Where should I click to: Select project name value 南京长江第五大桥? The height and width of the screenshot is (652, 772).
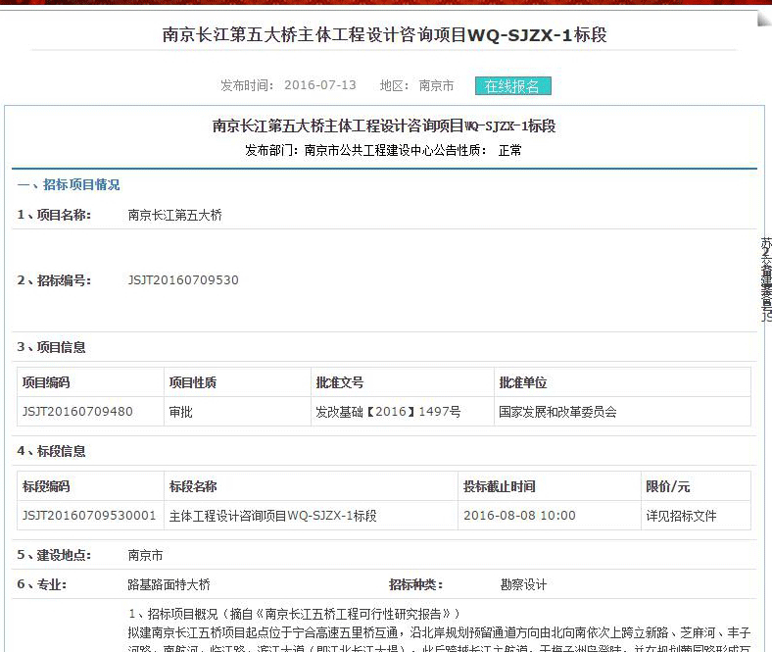(x=175, y=215)
